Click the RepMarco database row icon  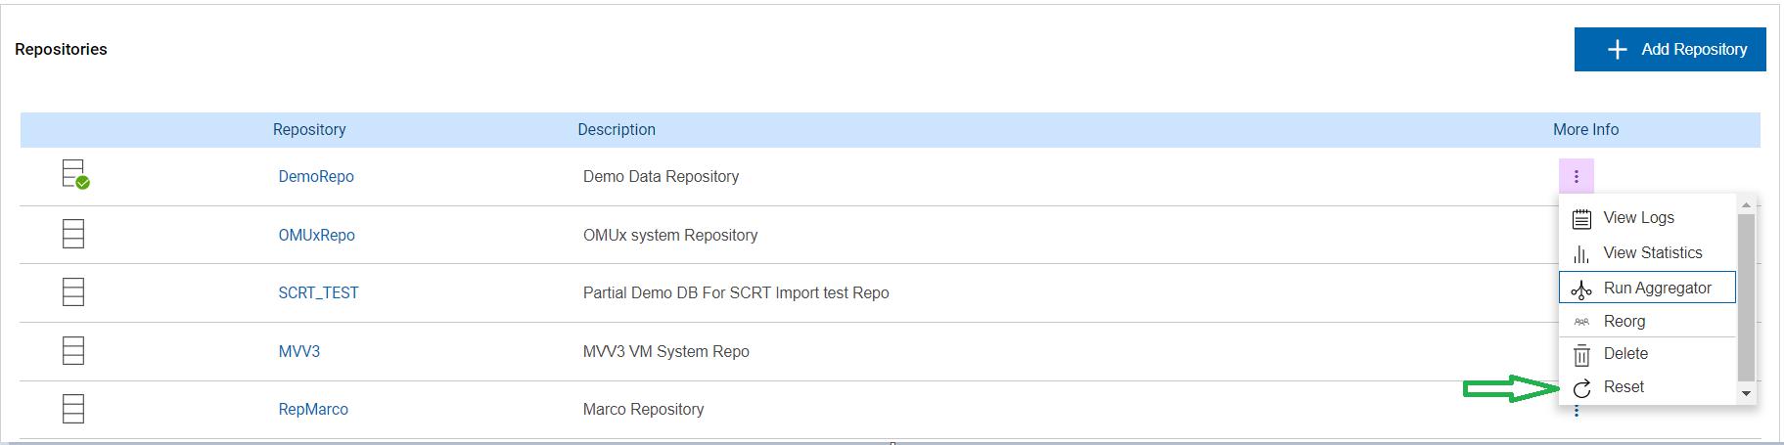pos(73,408)
